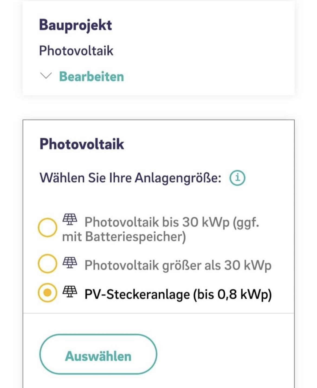Click the bold Photovoltaik card heading
Viewport: 317px width, 388px height.
point(82,144)
